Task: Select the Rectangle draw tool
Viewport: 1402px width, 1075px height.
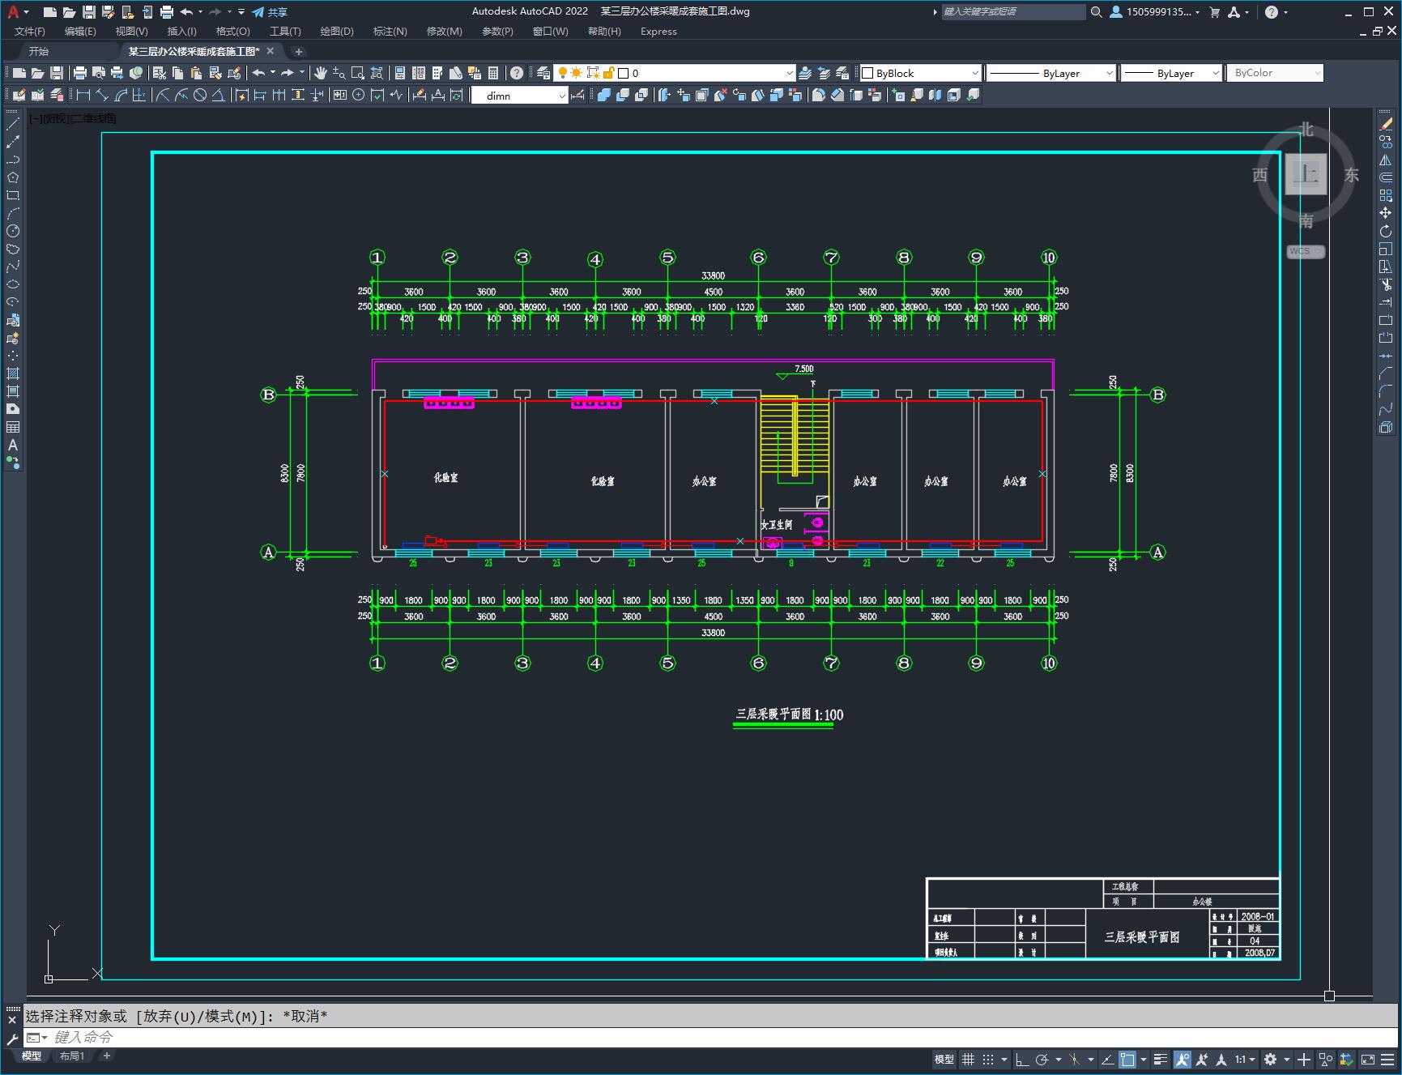Action: click(13, 195)
